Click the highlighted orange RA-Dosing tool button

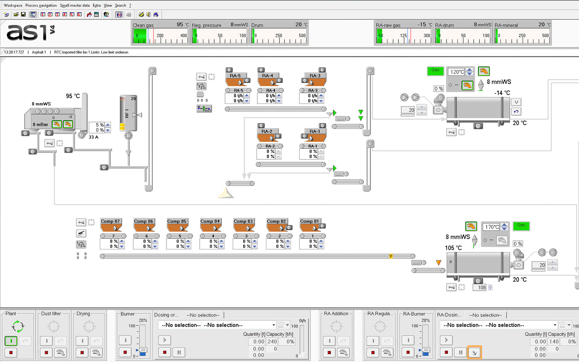coord(474,352)
